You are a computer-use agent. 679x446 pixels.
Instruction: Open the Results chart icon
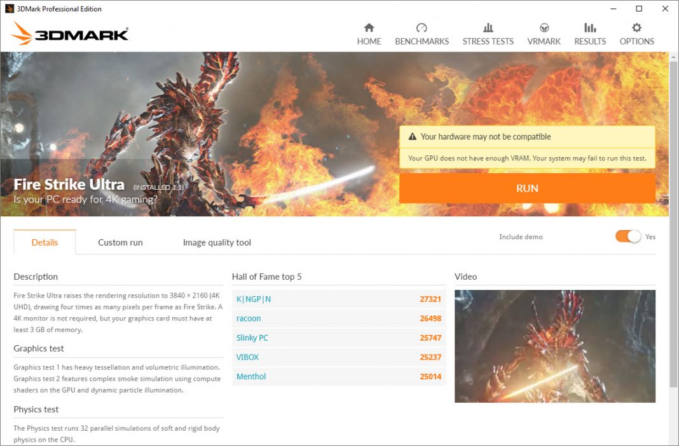point(590,28)
